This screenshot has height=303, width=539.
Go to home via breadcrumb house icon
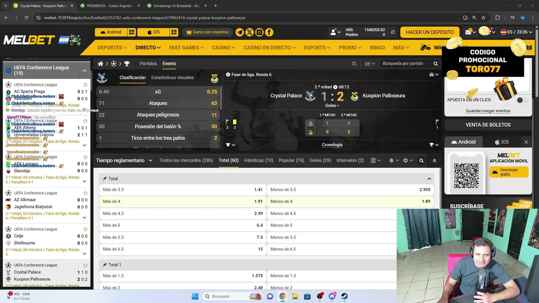[x=101, y=64]
